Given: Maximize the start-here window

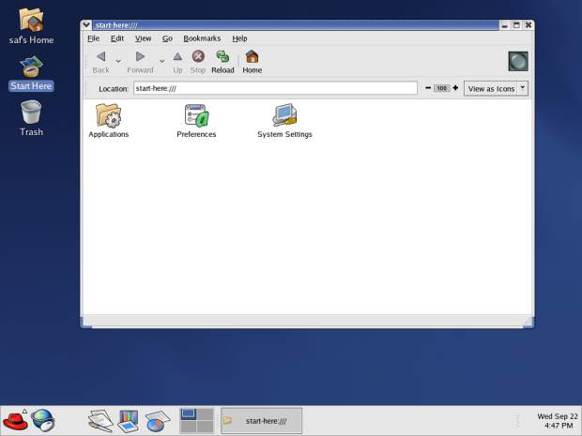Looking at the screenshot, I should [x=516, y=25].
